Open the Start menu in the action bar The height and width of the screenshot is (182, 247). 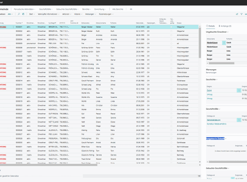32,14
